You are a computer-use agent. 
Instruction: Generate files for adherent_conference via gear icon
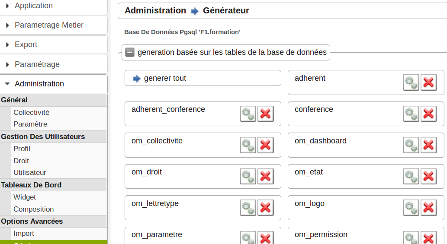(248, 114)
